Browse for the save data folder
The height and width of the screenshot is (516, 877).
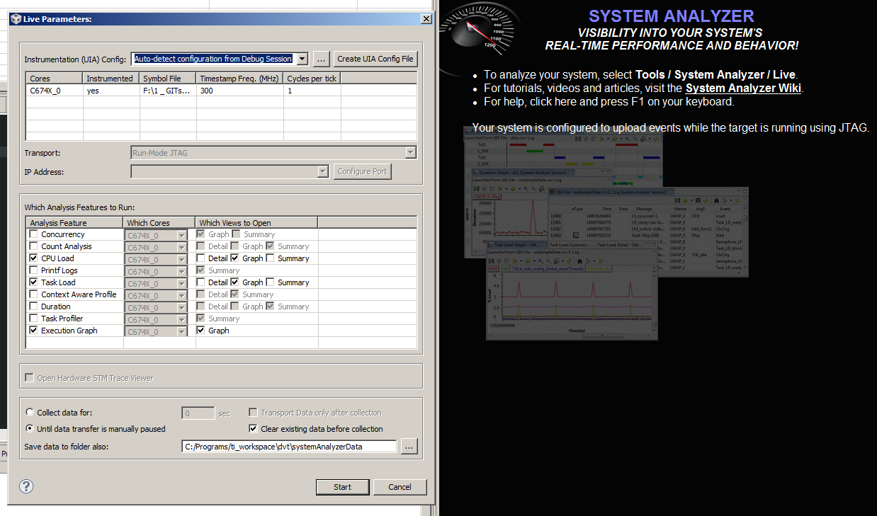tap(409, 447)
